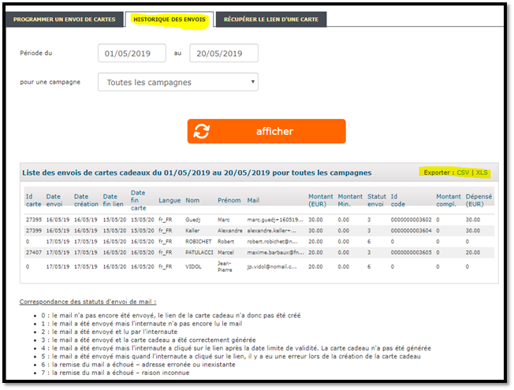The width and height of the screenshot is (514, 390).
Task: Click the Montant (EUR) column header
Action: 320,200
